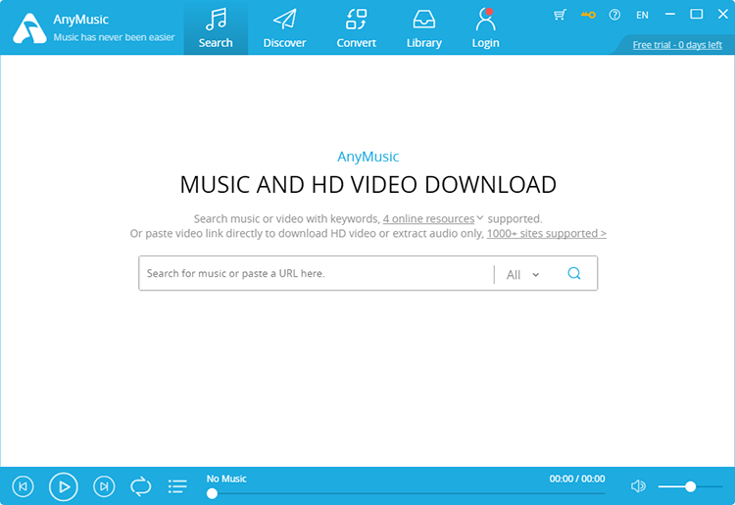Skip to the next track
735x505 pixels.
[104, 486]
